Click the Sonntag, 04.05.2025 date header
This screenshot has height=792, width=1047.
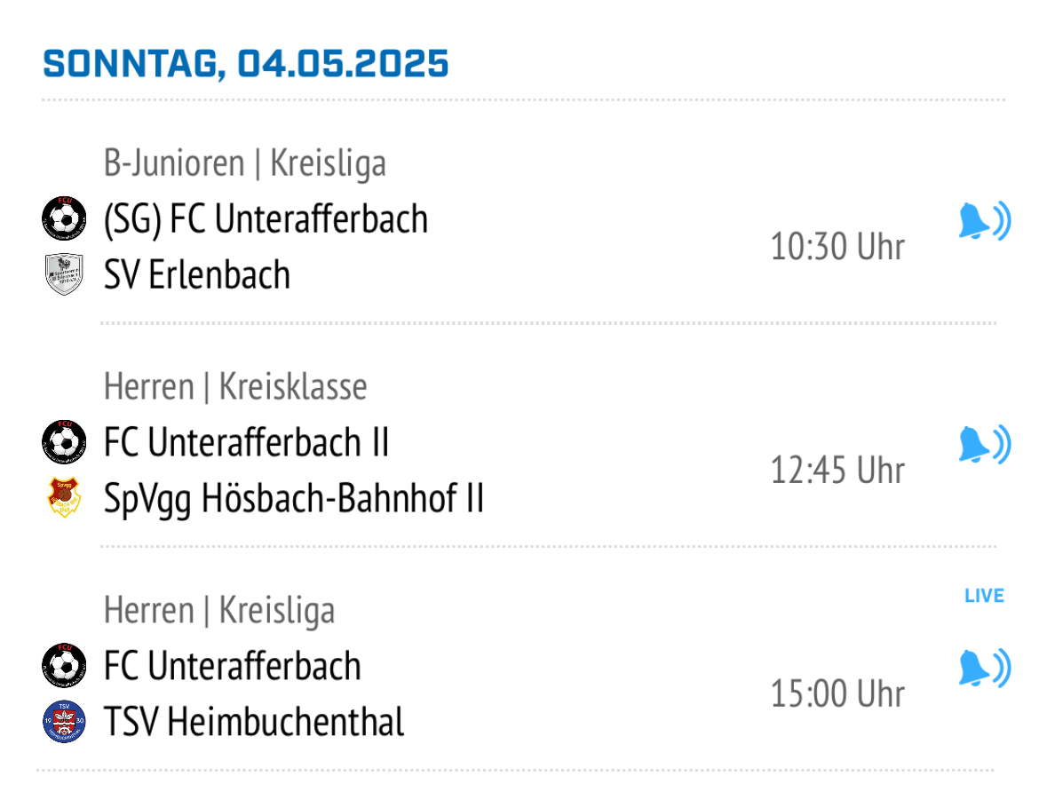246,64
